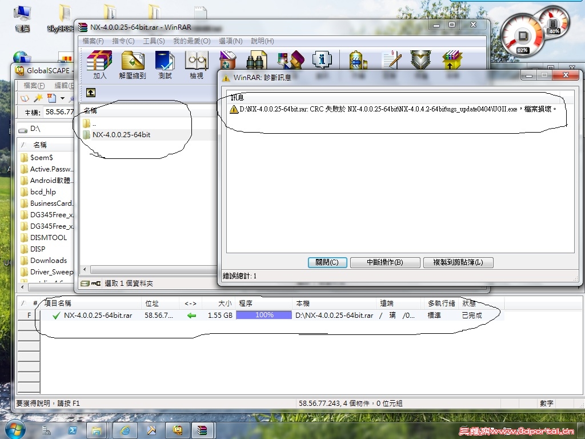This screenshot has height=439, width=585.
Task: Select the NX-4.0.0.25-64bit folder in WinRAR
Action: click(x=121, y=135)
